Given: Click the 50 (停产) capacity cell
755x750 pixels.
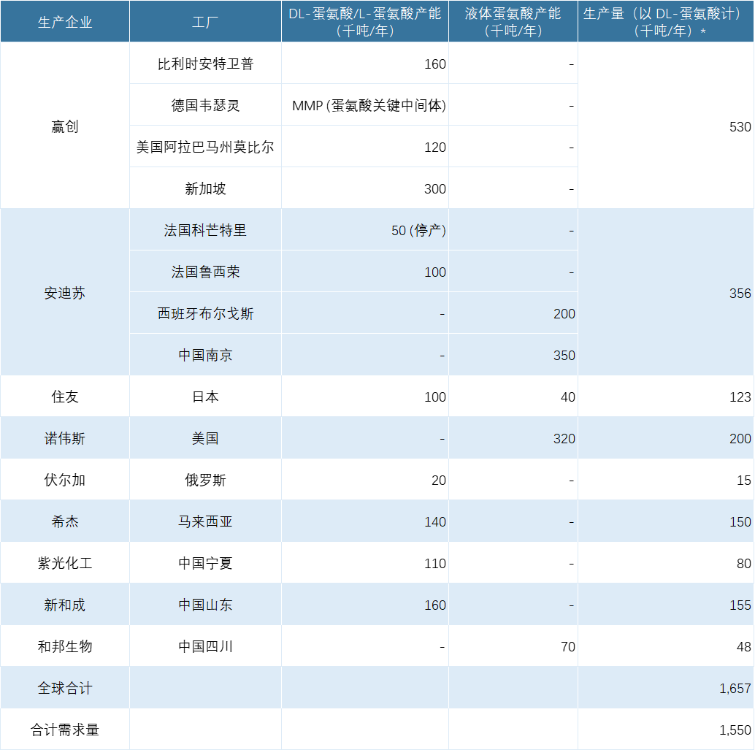Looking at the screenshot, I should pos(365,230).
